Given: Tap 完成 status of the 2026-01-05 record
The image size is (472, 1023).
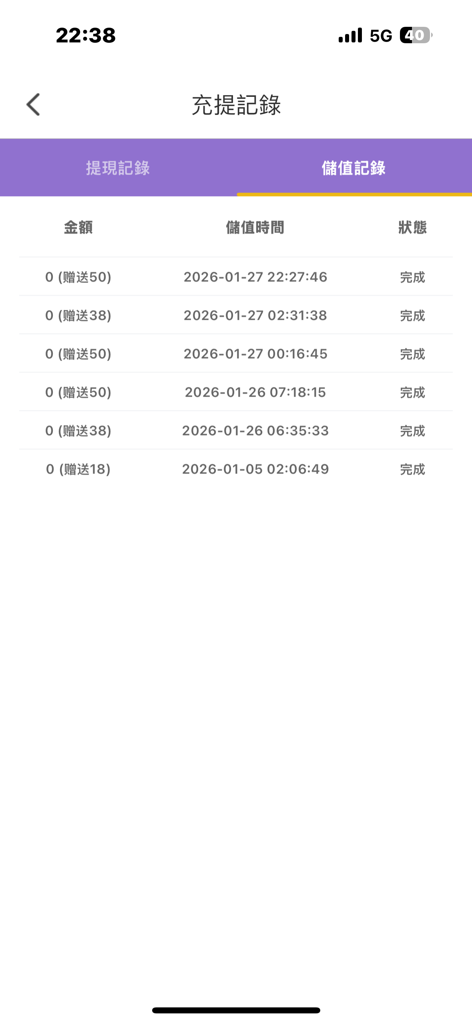Looking at the screenshot, I should 412,469.
